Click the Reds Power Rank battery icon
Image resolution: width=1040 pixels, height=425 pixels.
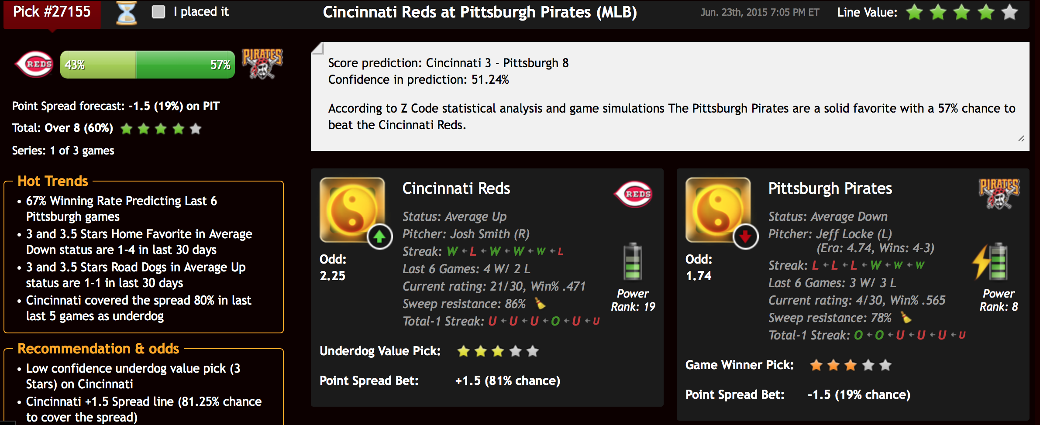click(x=633, y=261)
